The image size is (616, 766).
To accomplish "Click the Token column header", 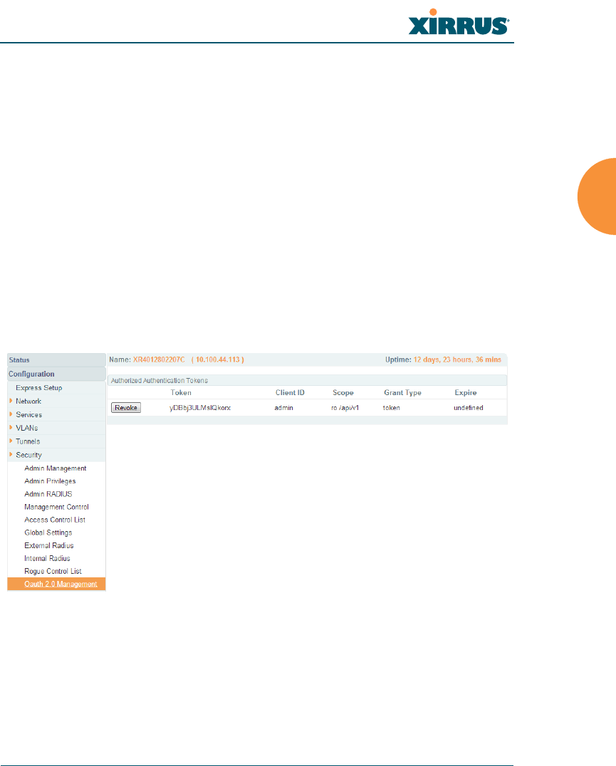I will [181, 393].
